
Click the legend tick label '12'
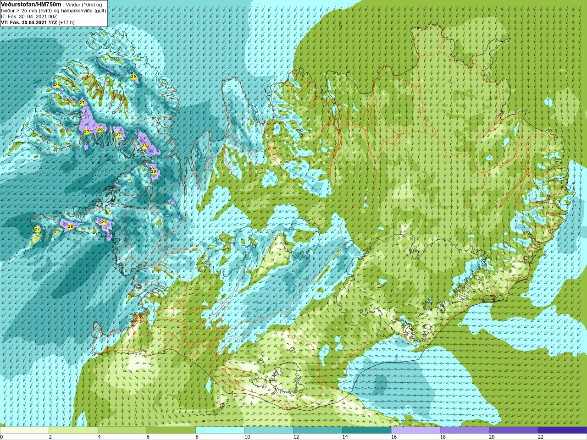tap(296, 437)
